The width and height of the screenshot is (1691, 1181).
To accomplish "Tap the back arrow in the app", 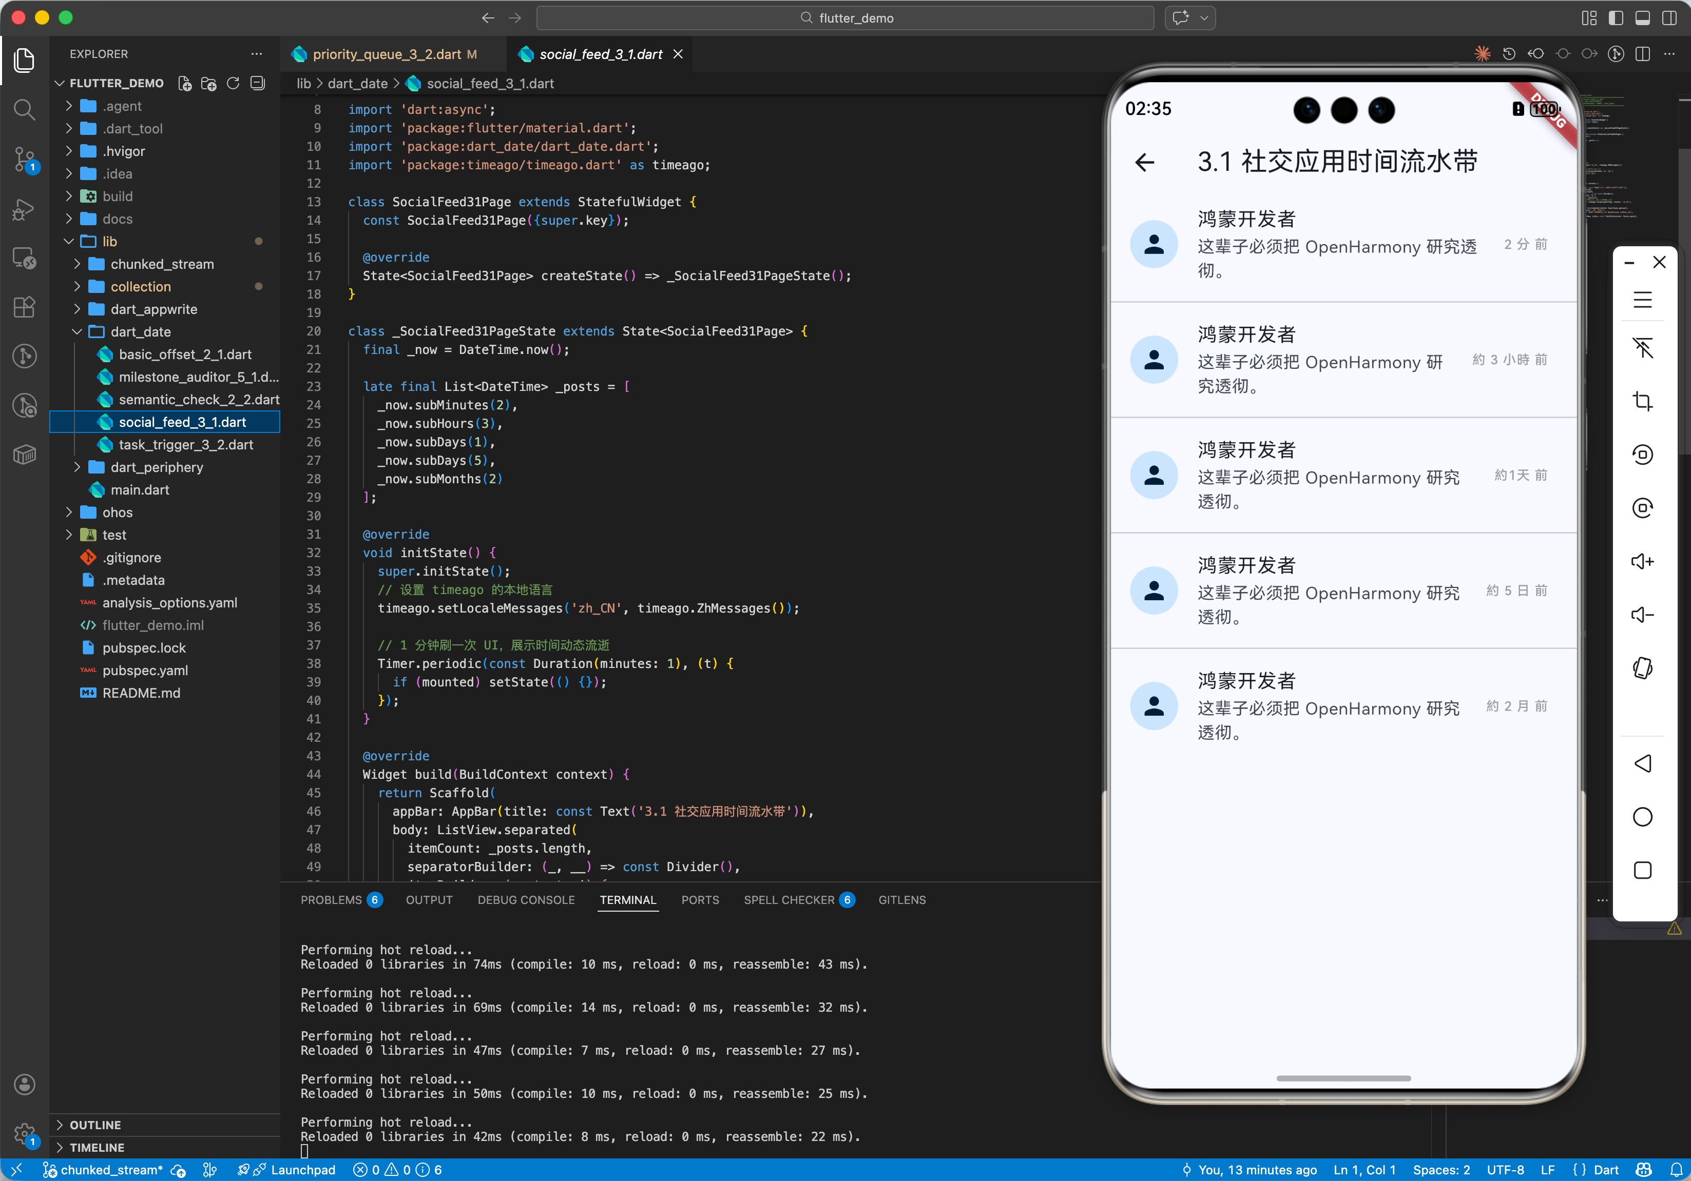I will (x=1144, y=162).
